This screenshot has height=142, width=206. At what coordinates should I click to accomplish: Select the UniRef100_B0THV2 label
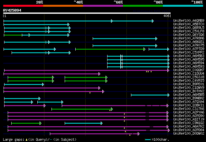point(189,91)
